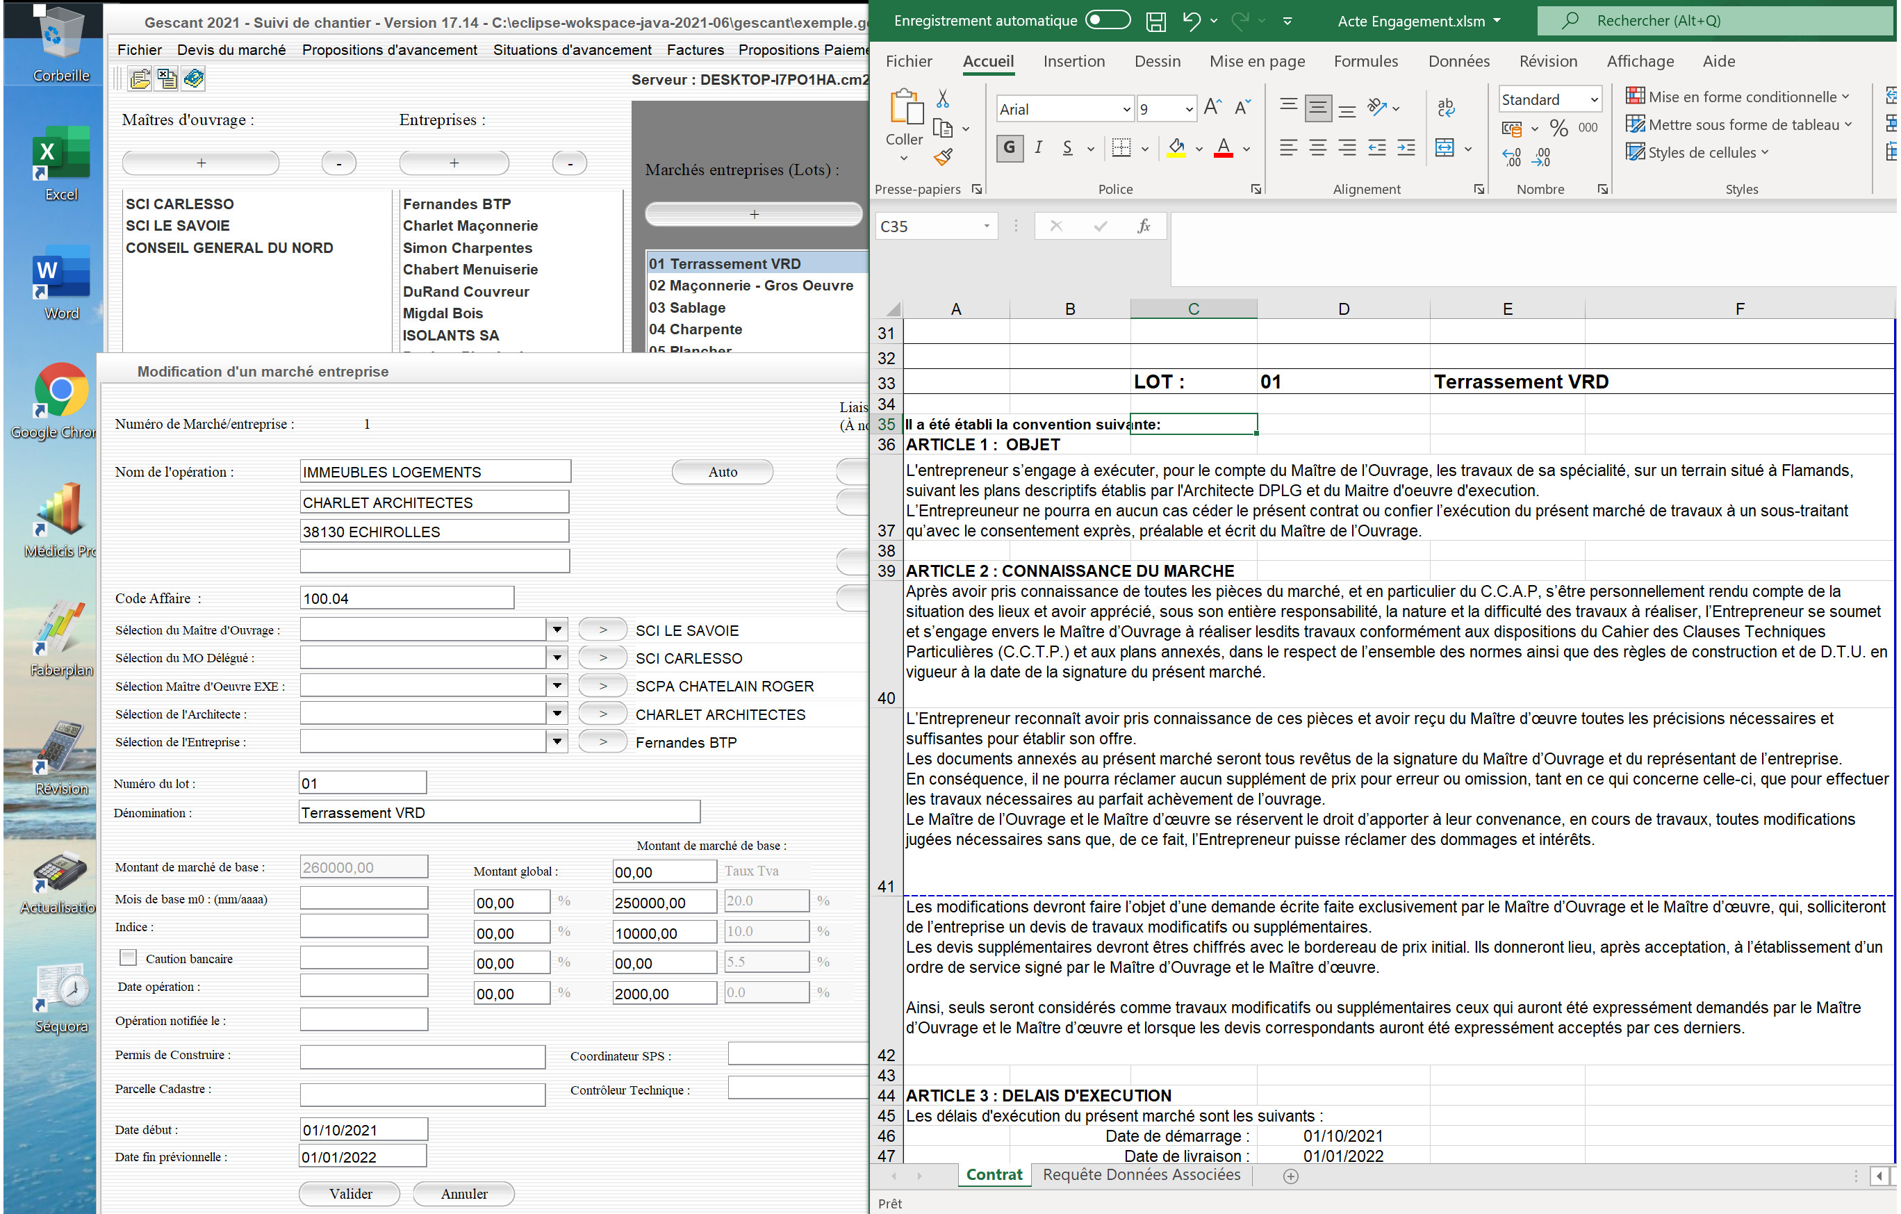Click the Undo arrow in Excel title bar

[x=1192, y=21]
